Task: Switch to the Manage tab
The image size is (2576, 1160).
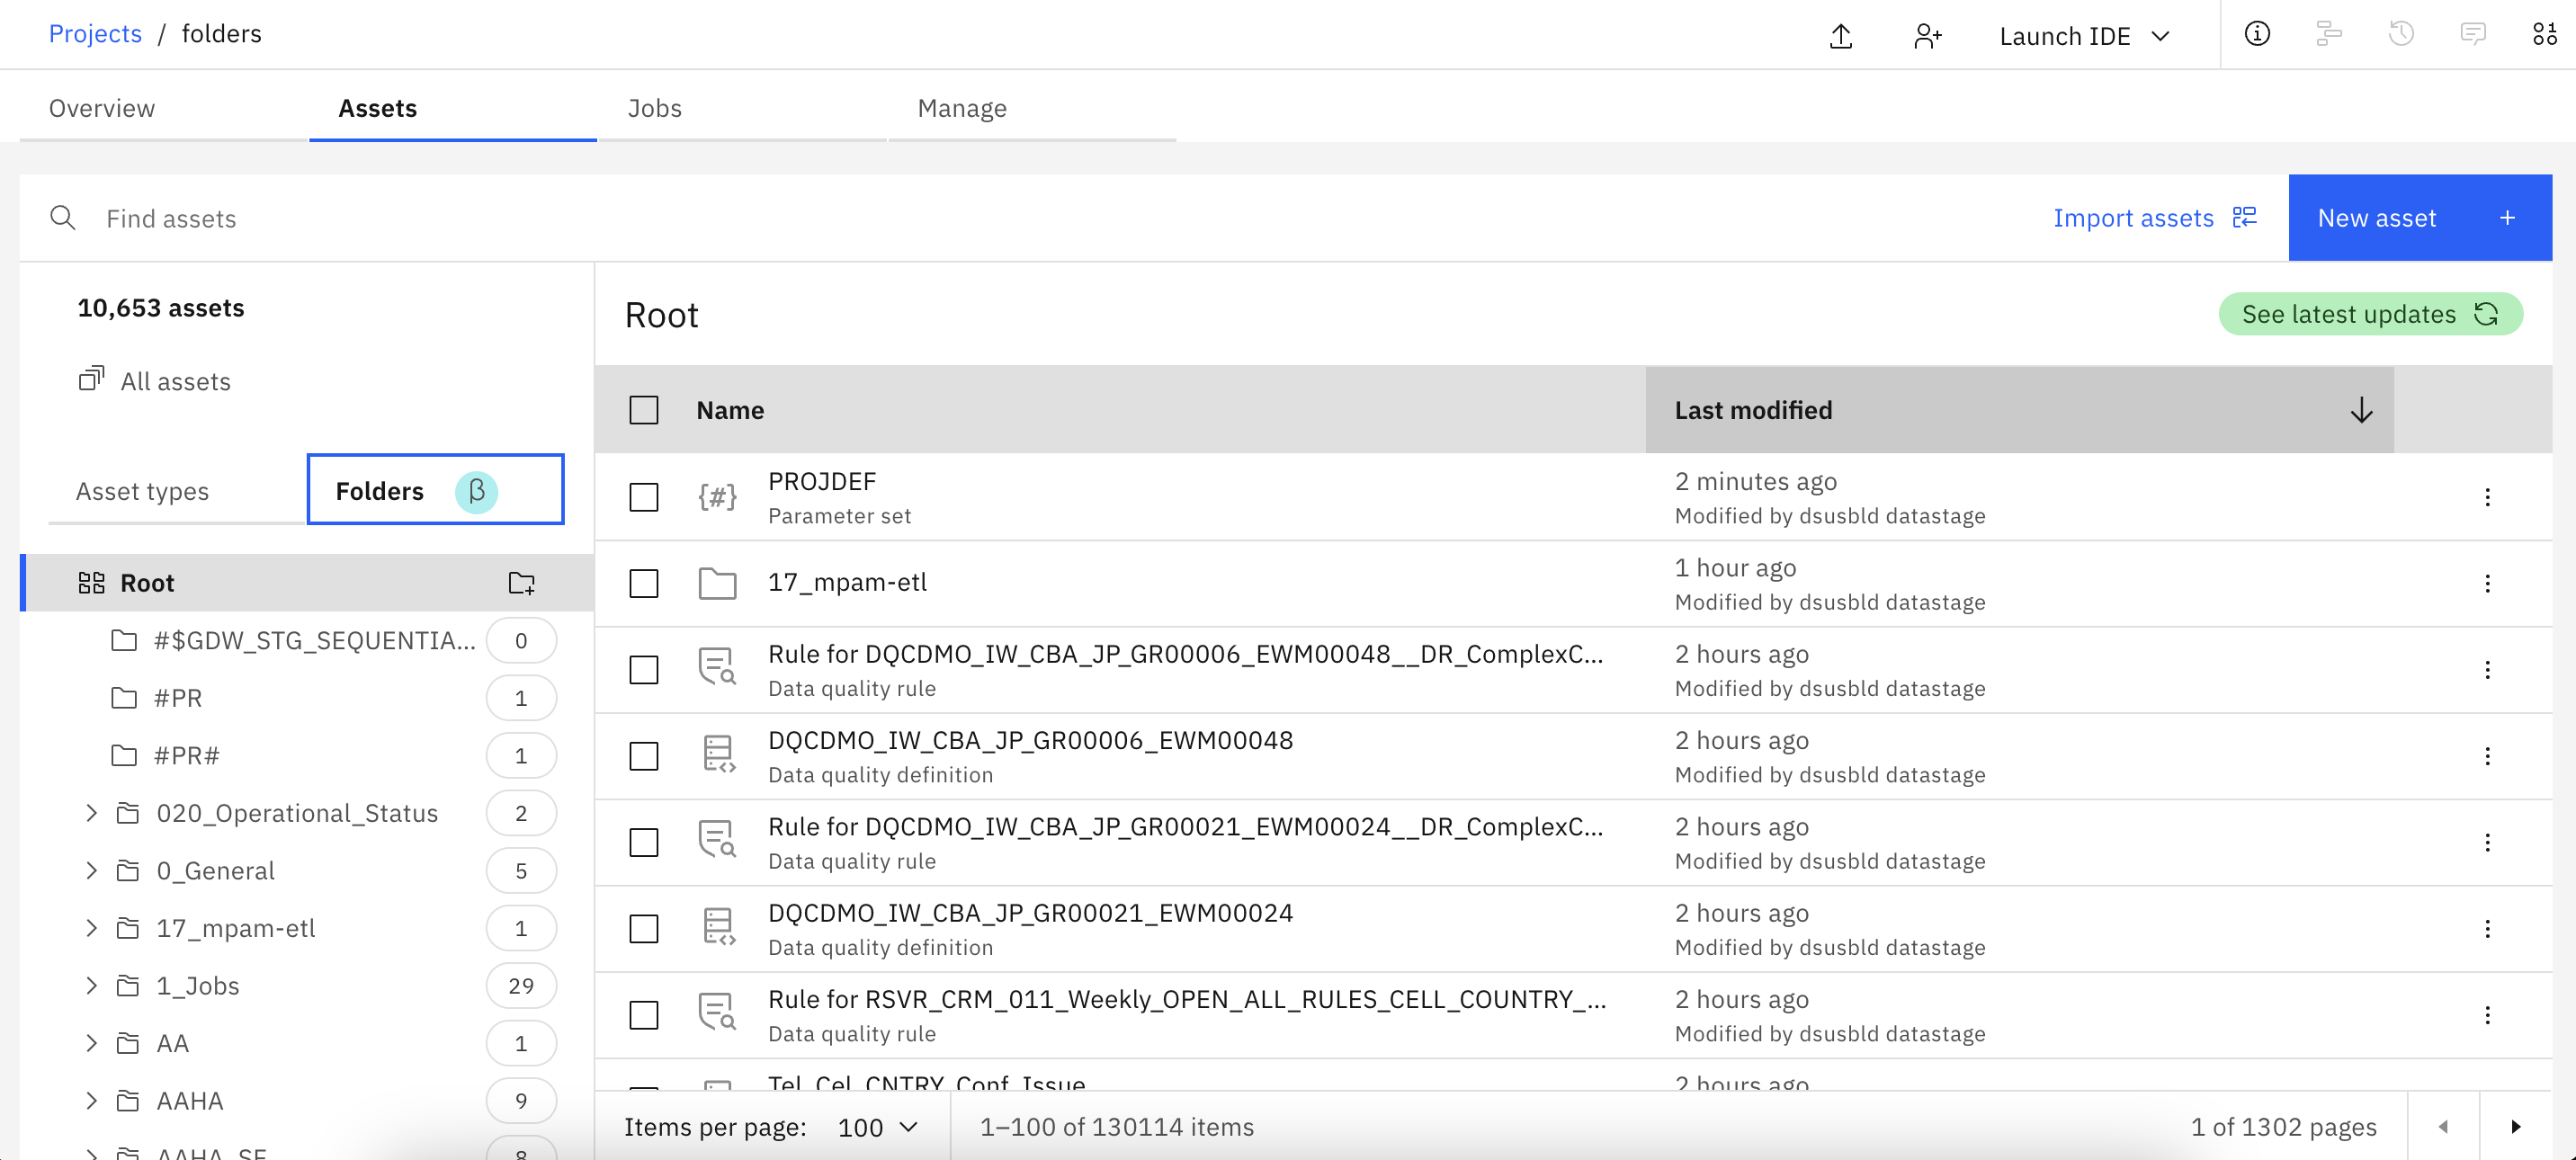Action: (x=960, y=109)
